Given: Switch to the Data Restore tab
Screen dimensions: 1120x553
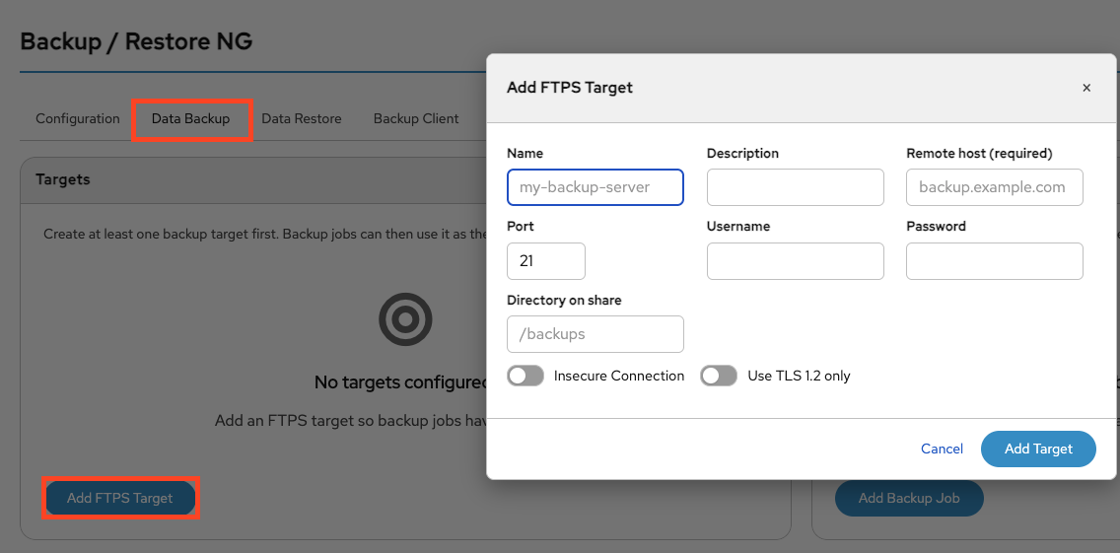Looking at the screenshot, I should pyautogui.click(x=302, y=118).
